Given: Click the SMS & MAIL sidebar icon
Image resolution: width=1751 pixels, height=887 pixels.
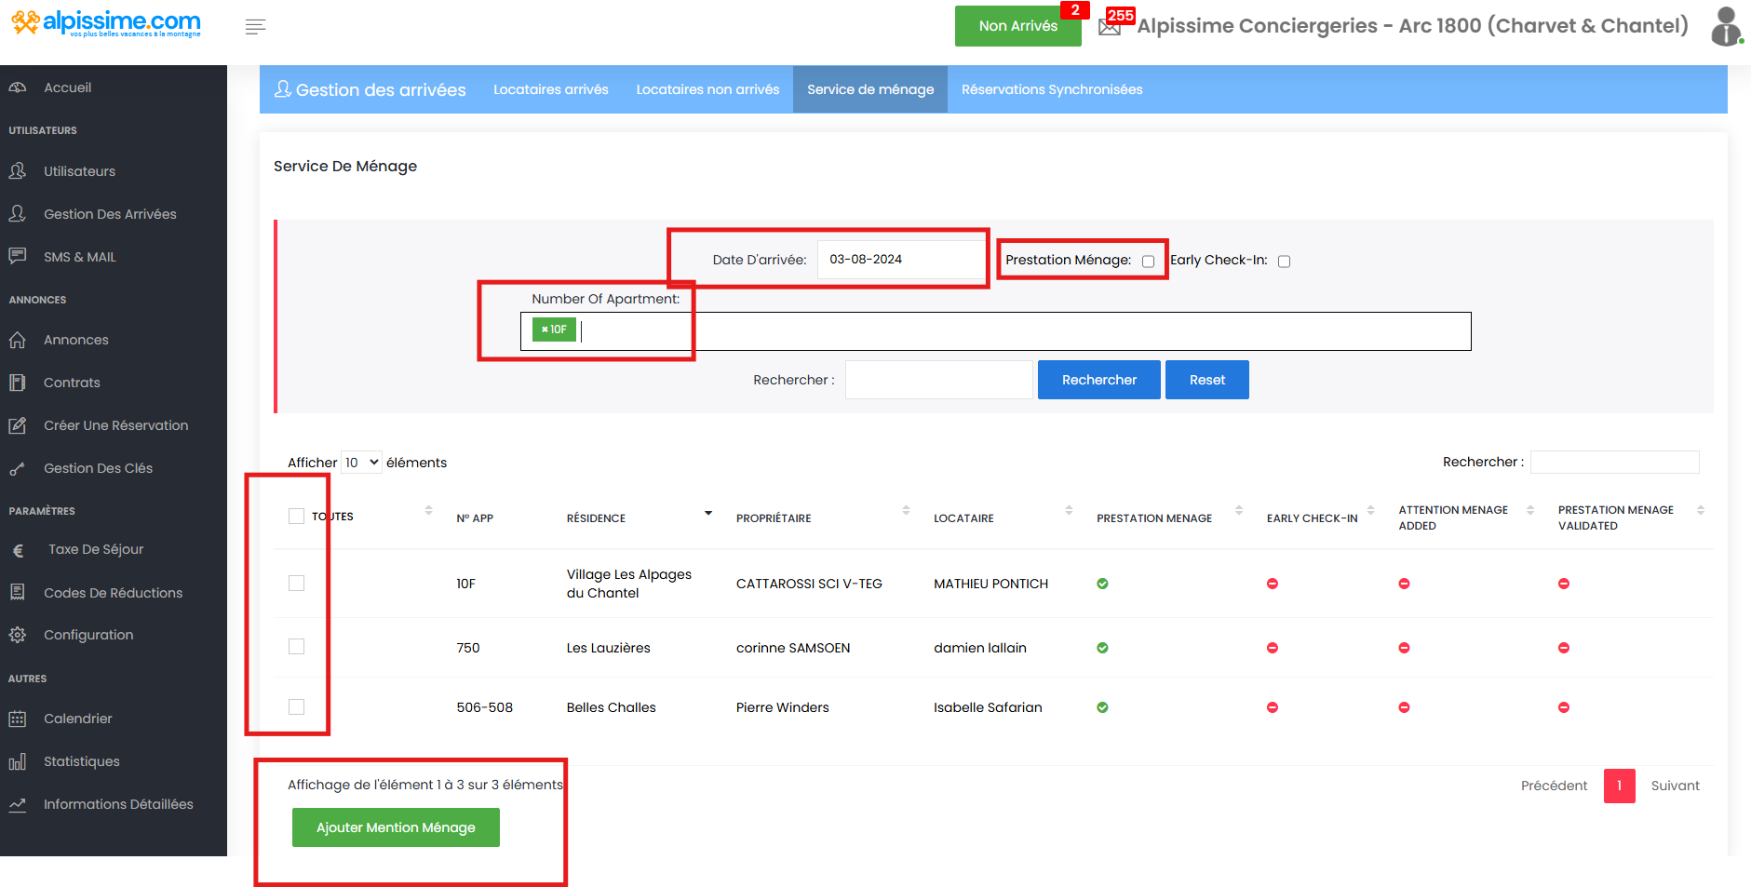Looking at the screenshot, I should pos(18,256).
